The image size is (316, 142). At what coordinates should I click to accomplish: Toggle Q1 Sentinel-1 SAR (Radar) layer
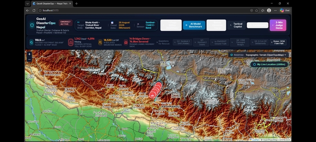pos(183,42)
